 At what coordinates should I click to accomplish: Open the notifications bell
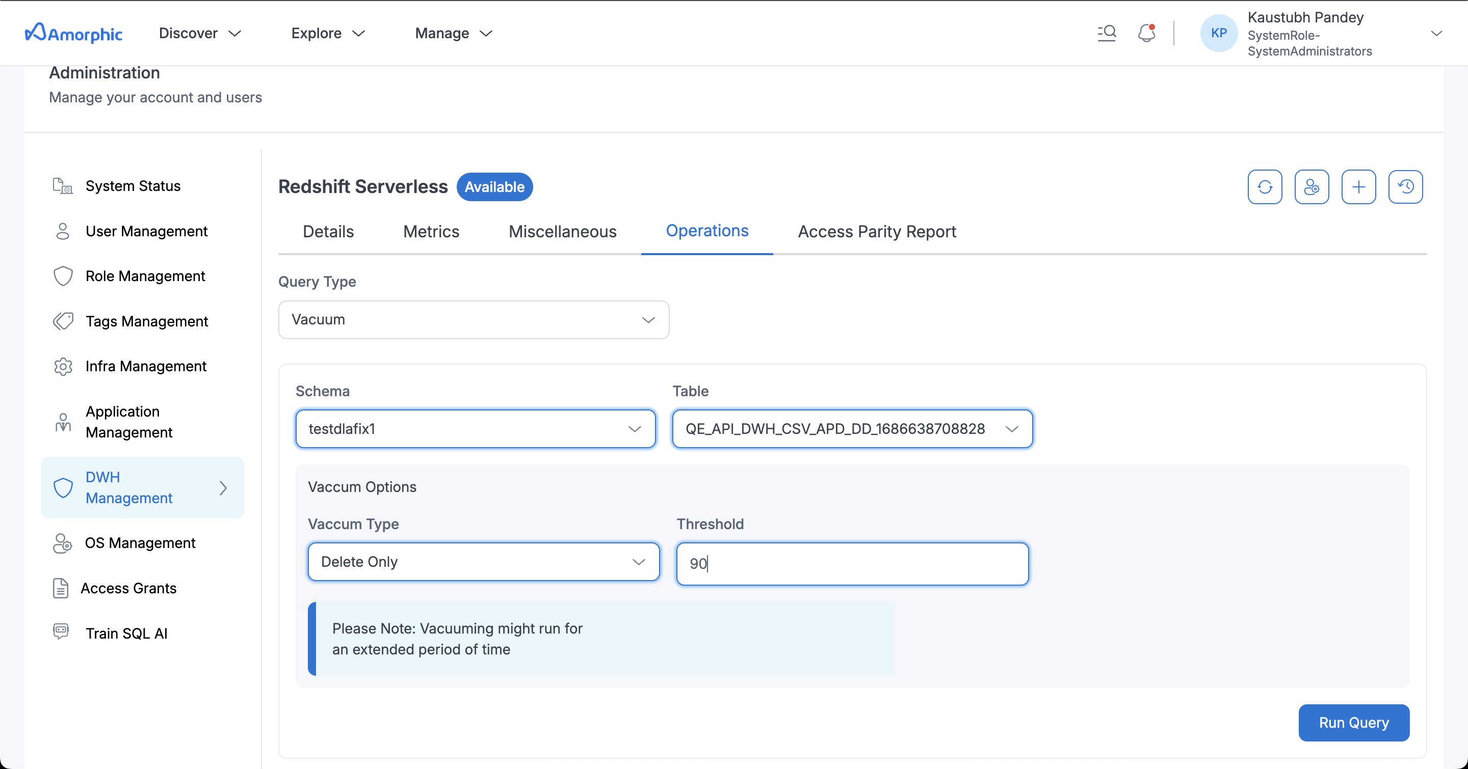point(1146,33)
